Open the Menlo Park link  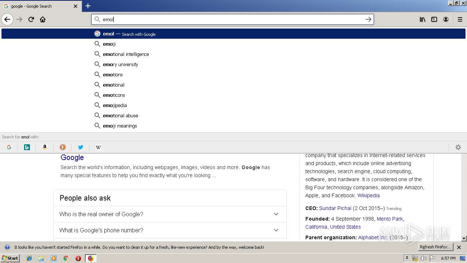pos(390,219)
